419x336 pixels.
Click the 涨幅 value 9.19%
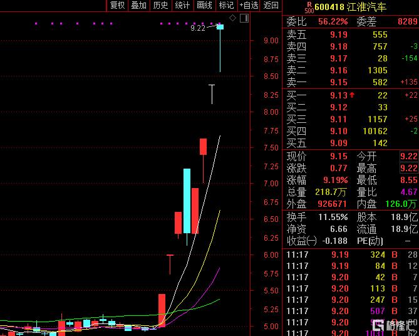coord(336,180)
